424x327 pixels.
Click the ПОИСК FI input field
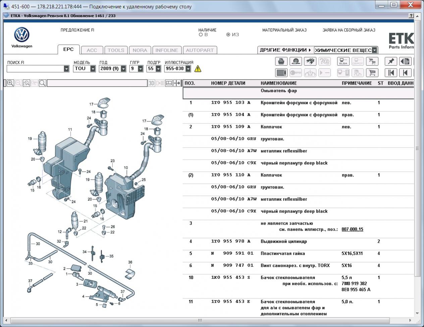(36, 69)
